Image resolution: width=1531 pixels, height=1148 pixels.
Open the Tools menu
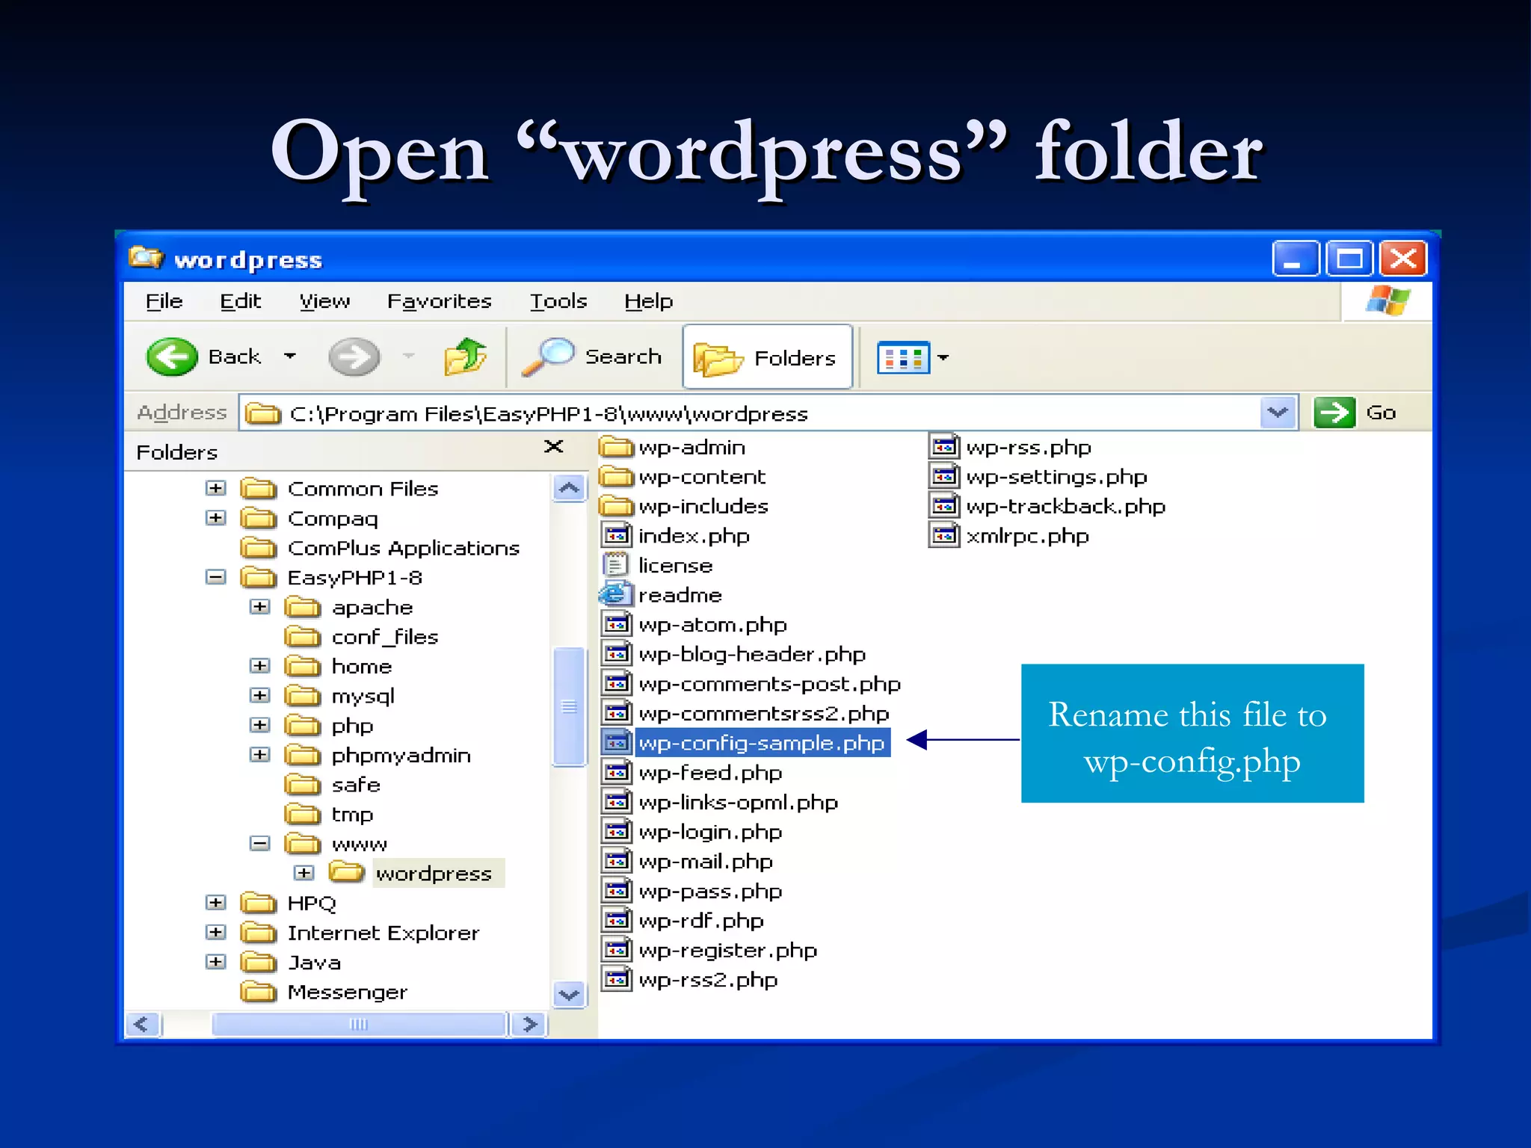(558, 301)
